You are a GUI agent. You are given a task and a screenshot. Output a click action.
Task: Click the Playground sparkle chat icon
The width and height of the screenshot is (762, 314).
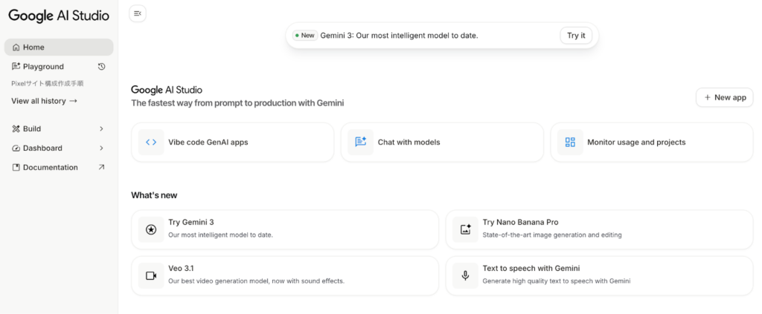tap(16, 66)
